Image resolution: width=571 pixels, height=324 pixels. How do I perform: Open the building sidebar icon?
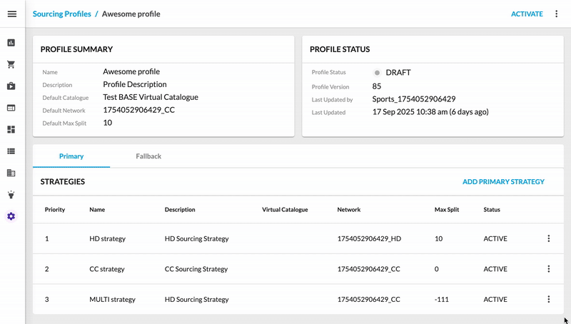[11, 173]
